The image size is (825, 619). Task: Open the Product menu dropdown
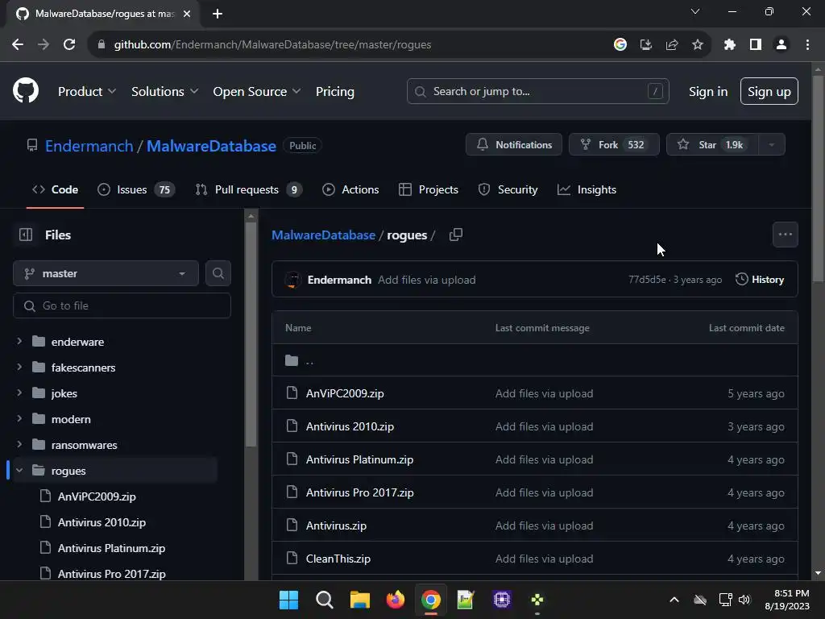tap(87, 92)
